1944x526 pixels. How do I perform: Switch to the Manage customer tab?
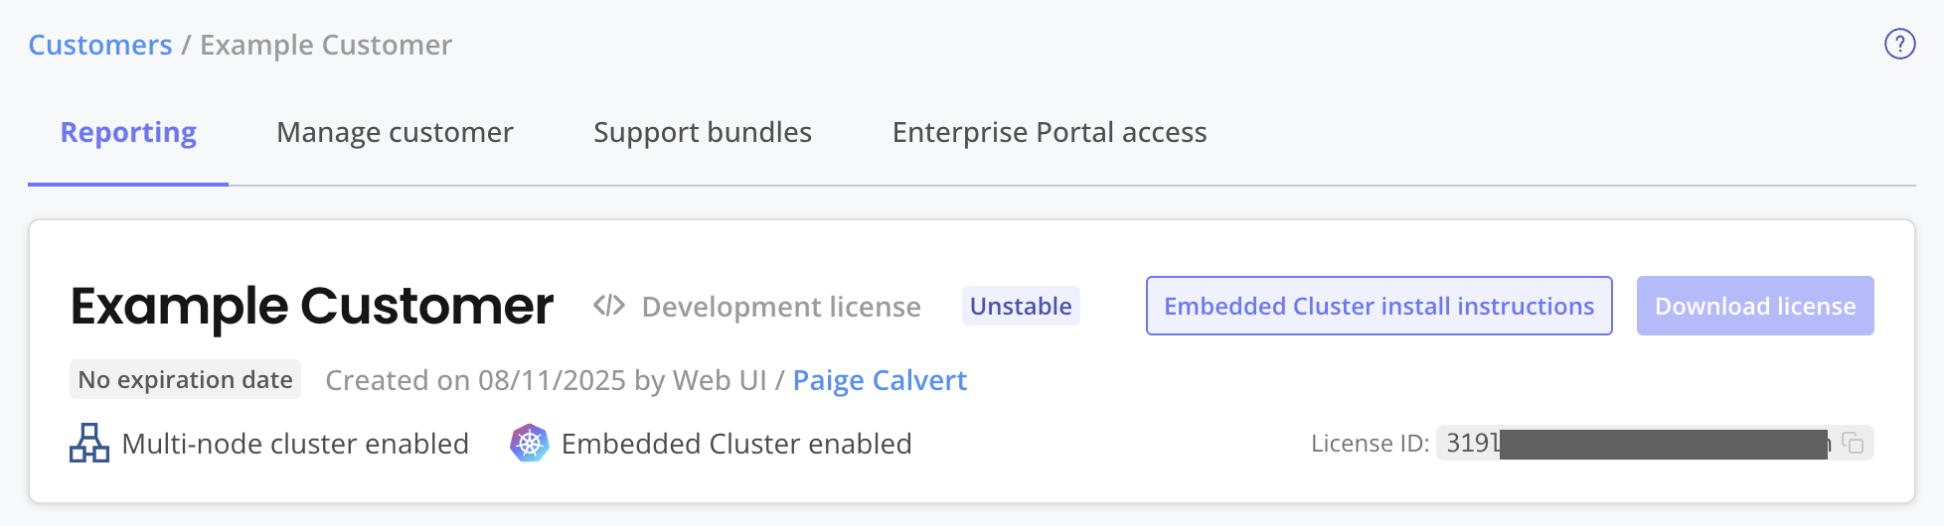click(395, 133)
